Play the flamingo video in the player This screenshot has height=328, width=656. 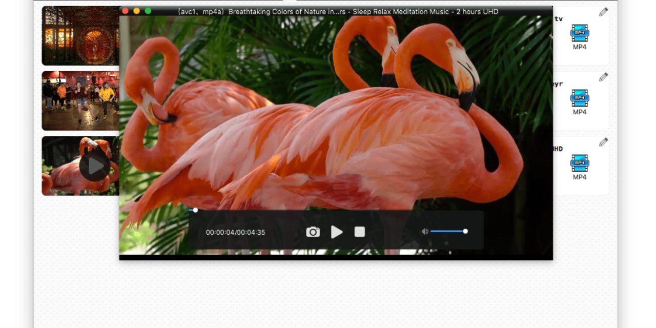coord(336,232)
